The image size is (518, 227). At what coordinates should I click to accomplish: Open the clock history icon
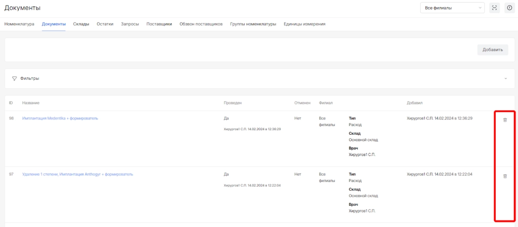509,8
